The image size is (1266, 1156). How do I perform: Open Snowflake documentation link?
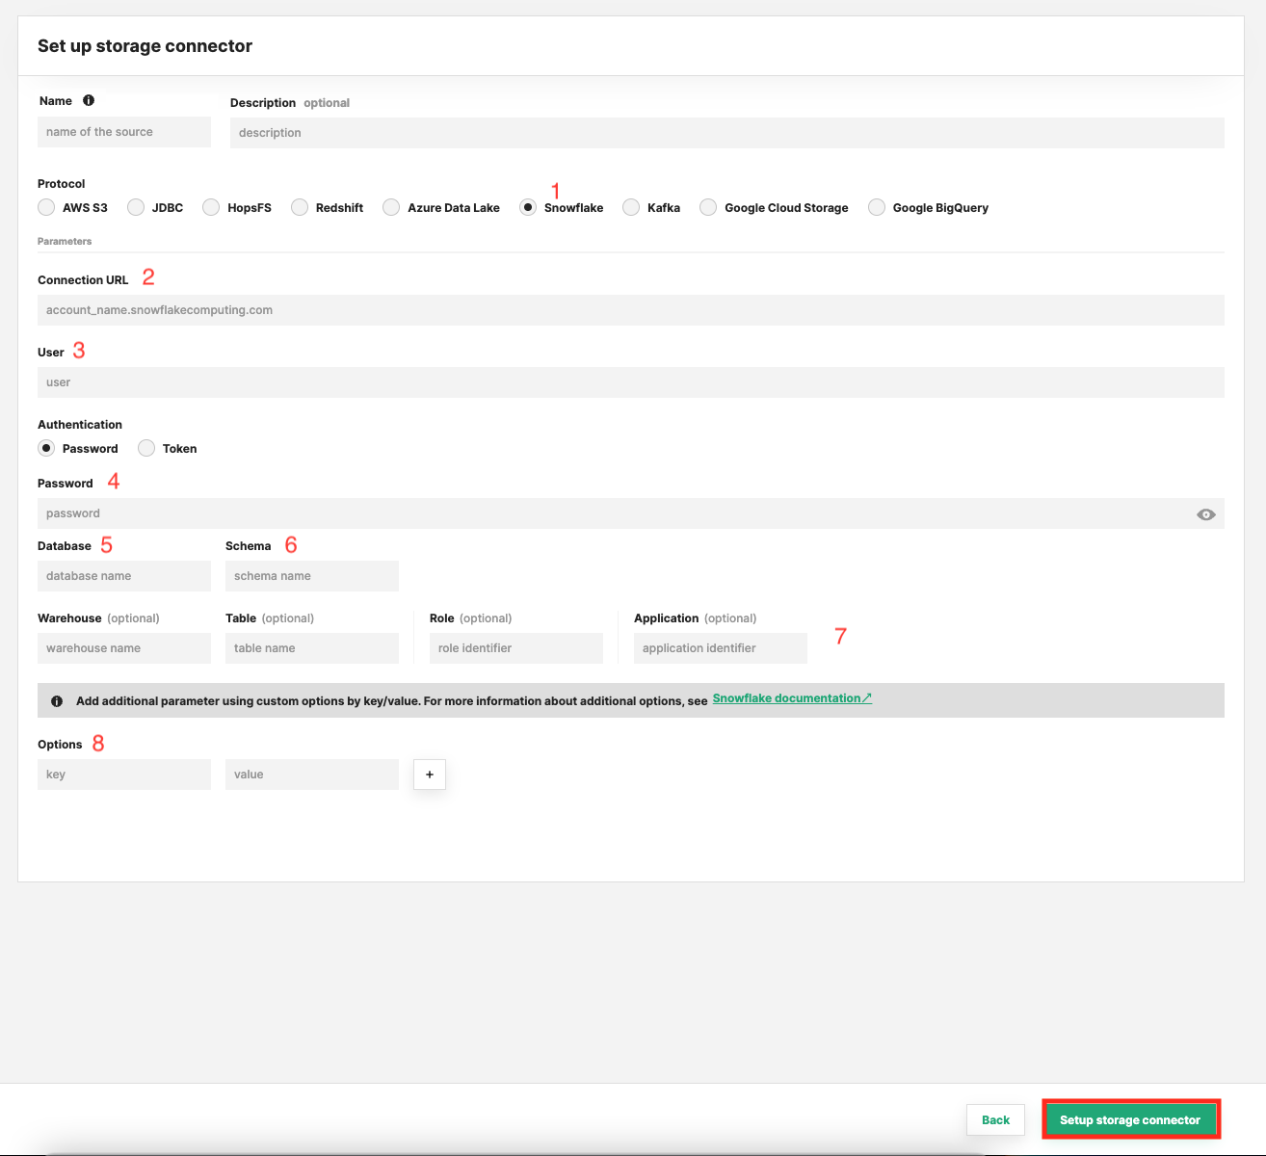(x=792, y=698)
